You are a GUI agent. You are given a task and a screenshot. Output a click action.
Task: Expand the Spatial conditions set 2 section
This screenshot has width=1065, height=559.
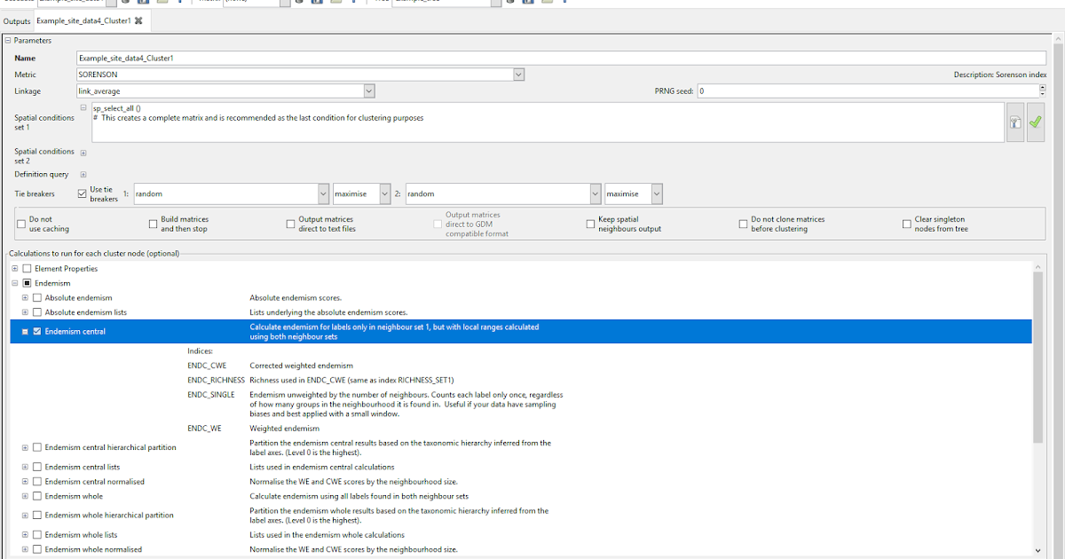[83, 152]
